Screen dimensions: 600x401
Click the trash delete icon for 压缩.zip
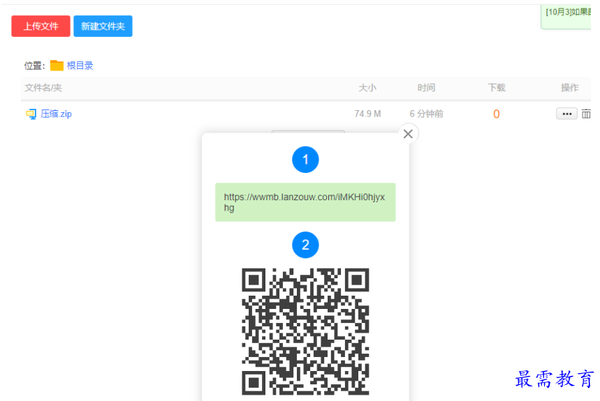point(586,114)
